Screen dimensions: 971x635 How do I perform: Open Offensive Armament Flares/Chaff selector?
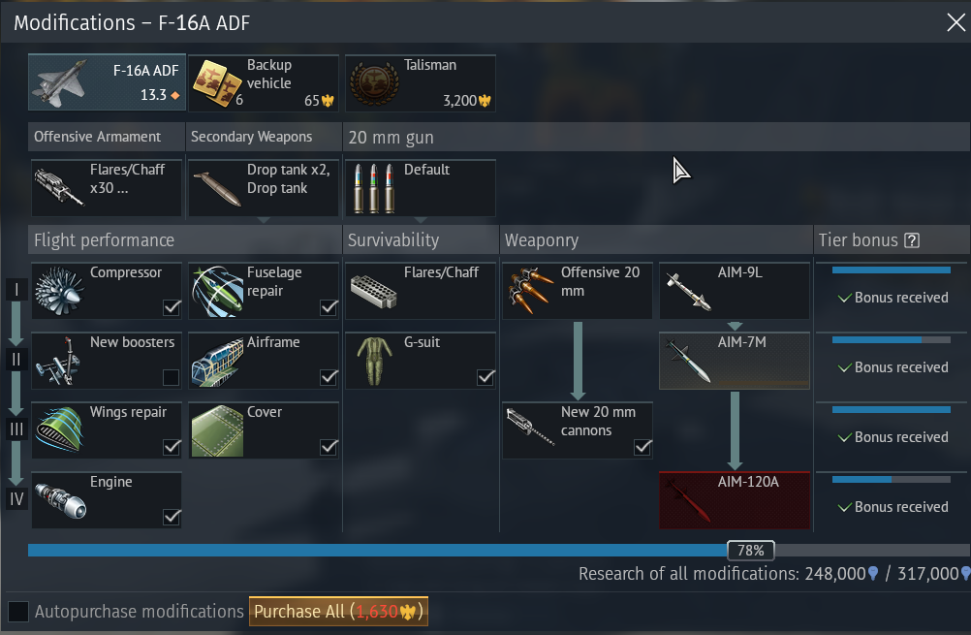point(107,188)
